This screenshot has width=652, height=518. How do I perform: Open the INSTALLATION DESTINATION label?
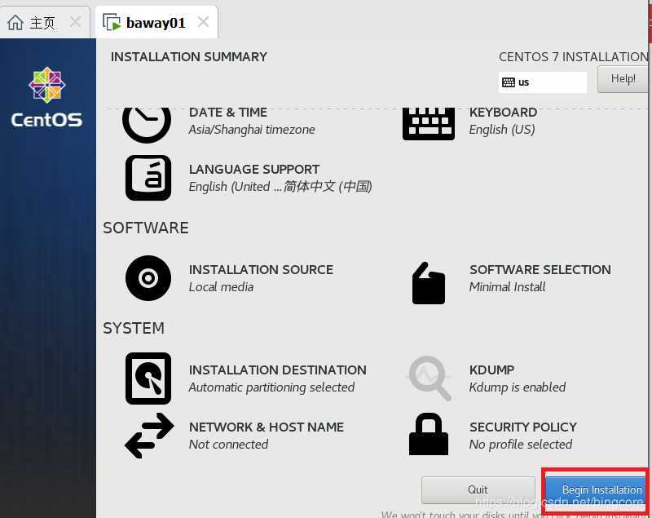(277, 370)
